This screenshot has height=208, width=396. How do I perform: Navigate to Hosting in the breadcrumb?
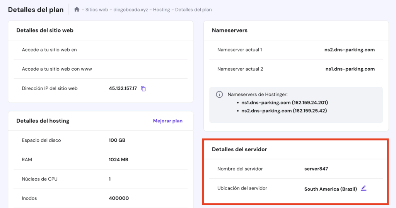click(161, 10)
